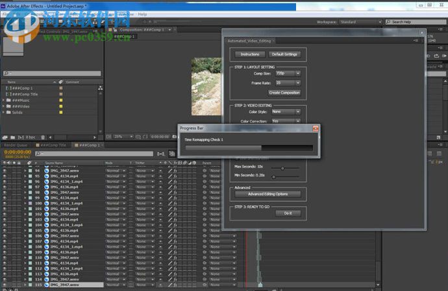Open the Frame Rate dropdown
The height and width of the screenshot is (291, 448).
tap(288, 83)
